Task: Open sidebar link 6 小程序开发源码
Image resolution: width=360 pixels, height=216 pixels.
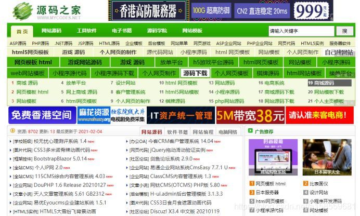Action: [x=326, y=201]
